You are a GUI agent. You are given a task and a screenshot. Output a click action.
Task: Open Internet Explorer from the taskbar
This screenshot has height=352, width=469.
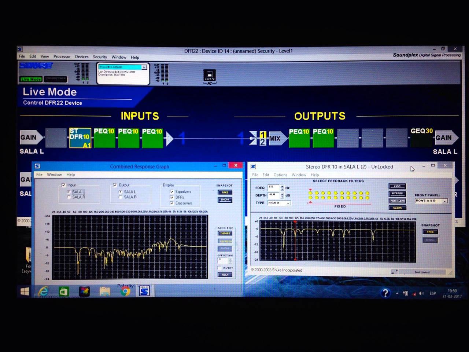[43, 291]
